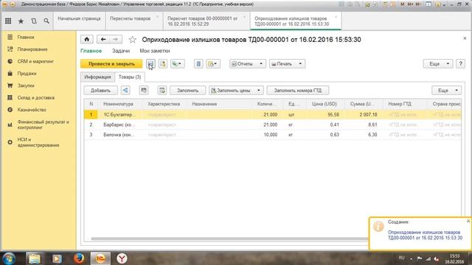Open the Казначейство section

(32, 110)
